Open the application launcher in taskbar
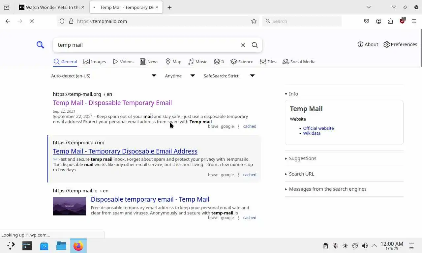The height and width of the screenshot is (253, 422). [x=11, y=246]
